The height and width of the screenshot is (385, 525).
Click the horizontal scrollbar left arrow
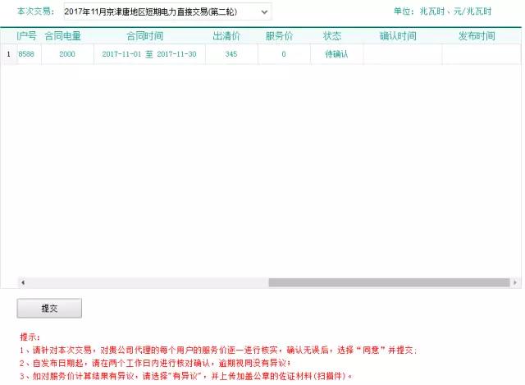coord(22,282)
